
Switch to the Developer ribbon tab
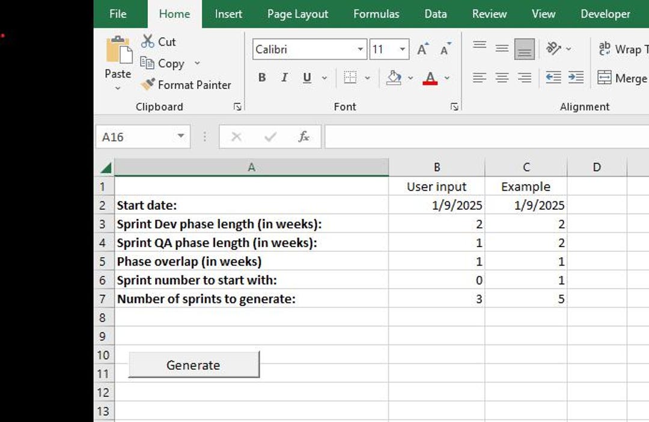coord(605,13)
